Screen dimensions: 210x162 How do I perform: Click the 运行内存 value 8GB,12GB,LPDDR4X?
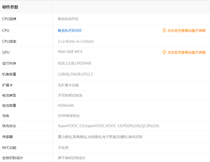(x=74, y=63)
